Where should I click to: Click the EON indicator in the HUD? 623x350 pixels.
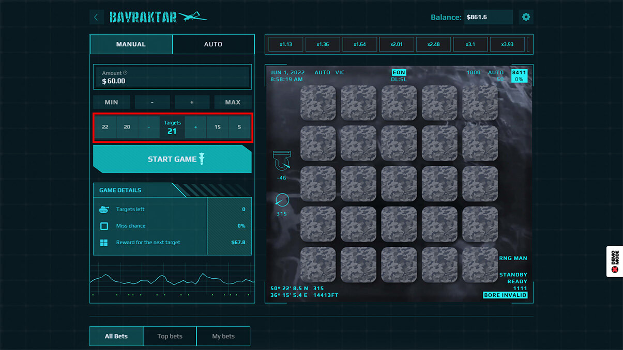(x=399, y=73)
